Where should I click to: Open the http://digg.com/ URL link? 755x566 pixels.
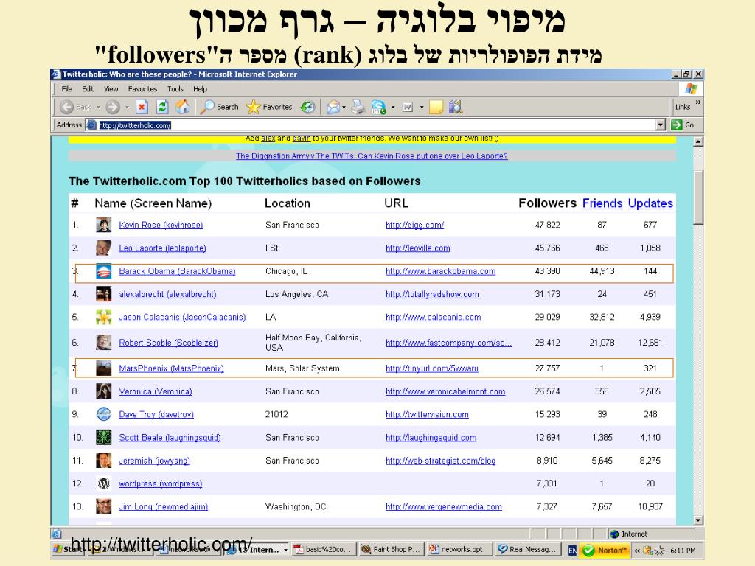click(x=414, y=225)
